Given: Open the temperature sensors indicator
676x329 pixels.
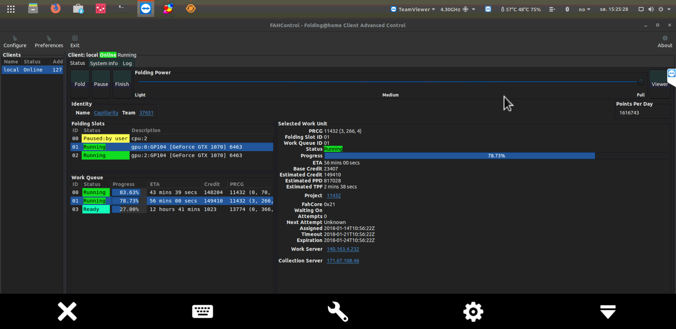Looking at the screenshot, I should pyautogui.click(x=521, y=9).
